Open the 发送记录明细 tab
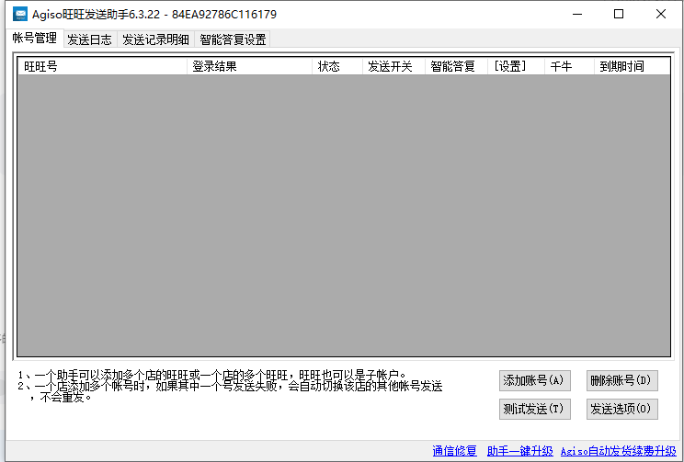 pos(155,39)
